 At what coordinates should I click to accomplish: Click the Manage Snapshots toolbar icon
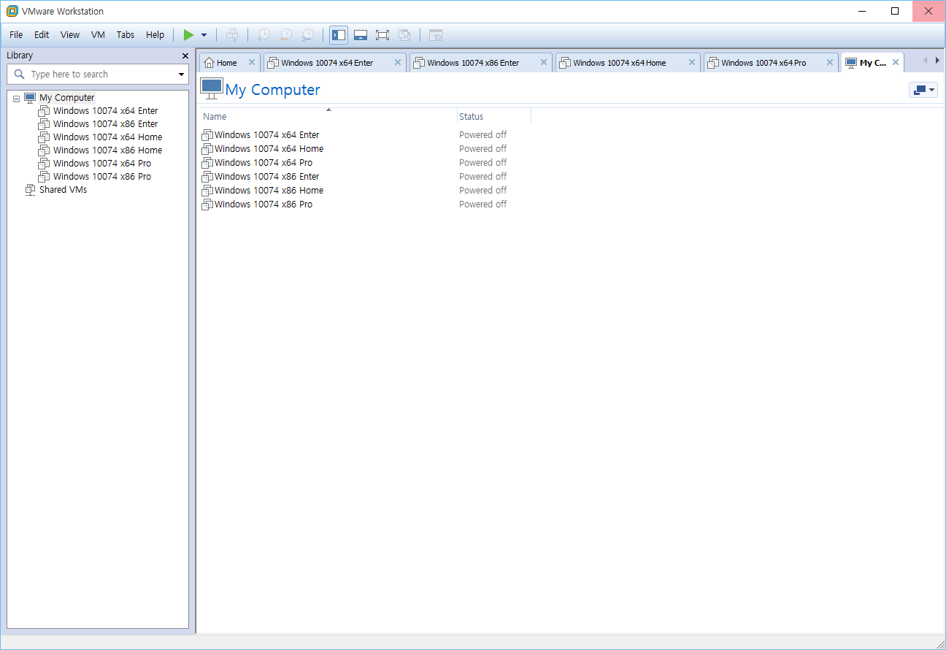(x=308, y=35)
